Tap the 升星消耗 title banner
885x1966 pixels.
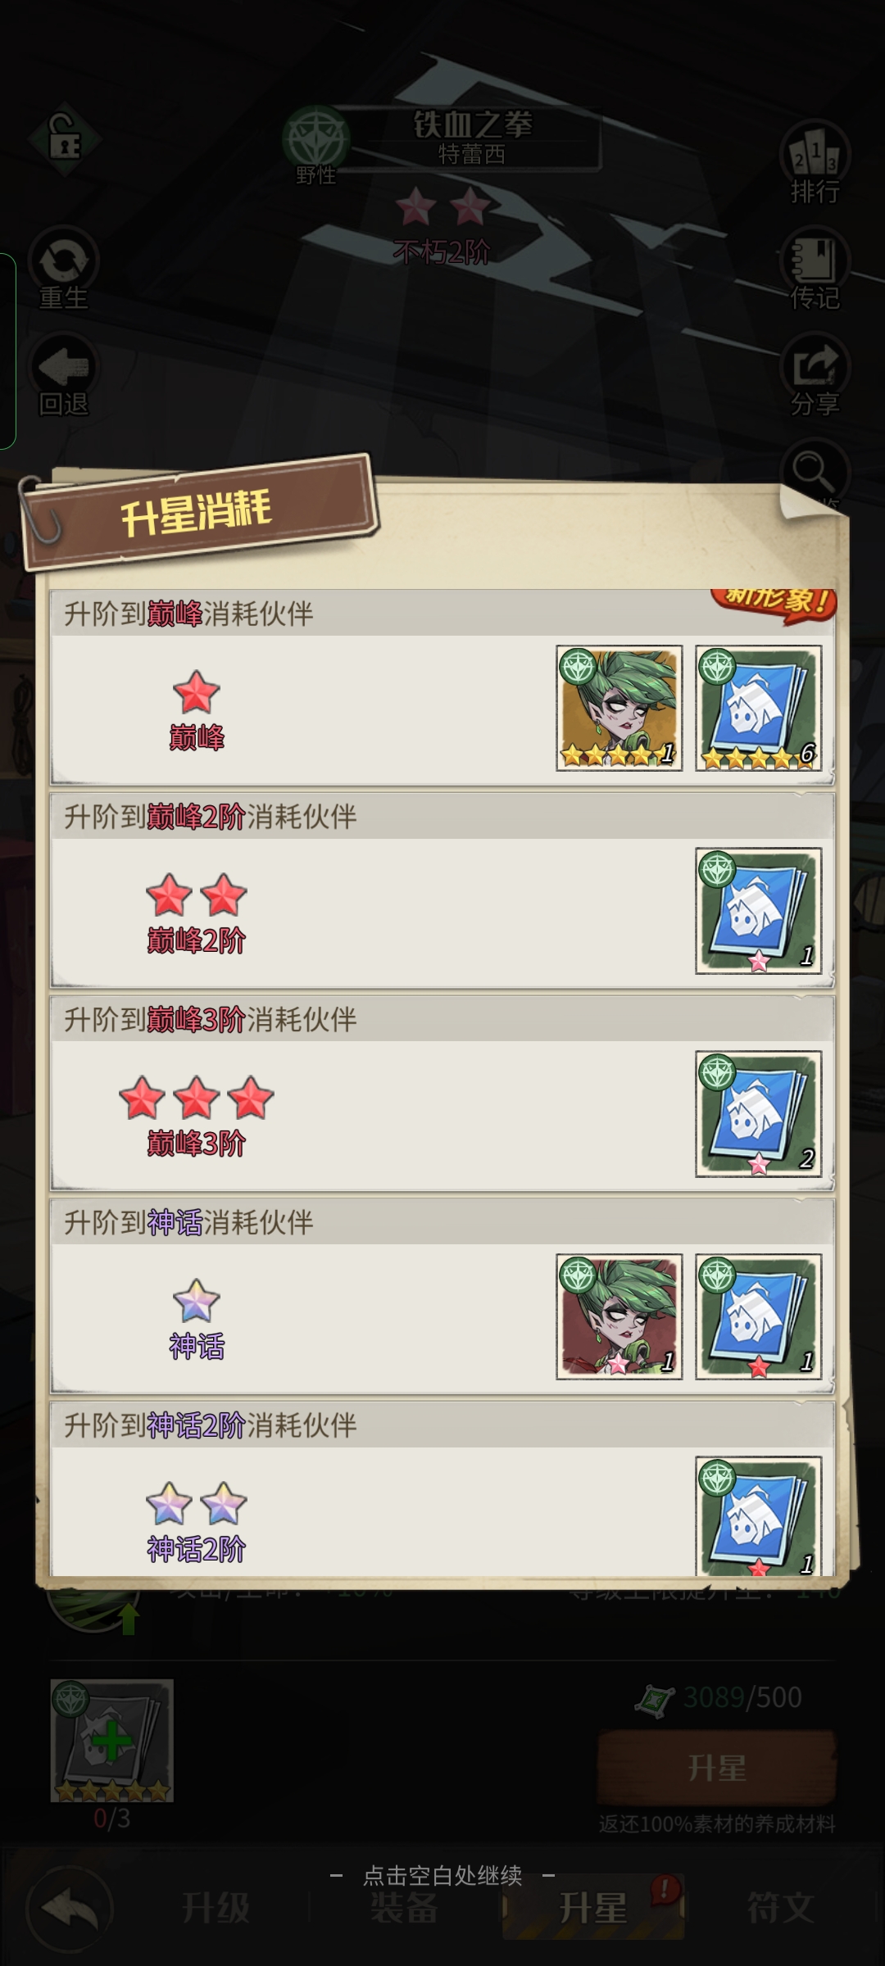[197, 512]
